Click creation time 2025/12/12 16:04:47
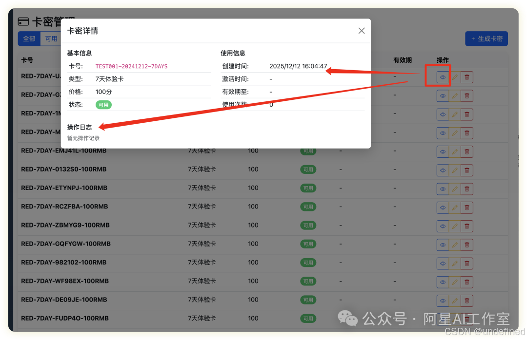 click(298, 66)
